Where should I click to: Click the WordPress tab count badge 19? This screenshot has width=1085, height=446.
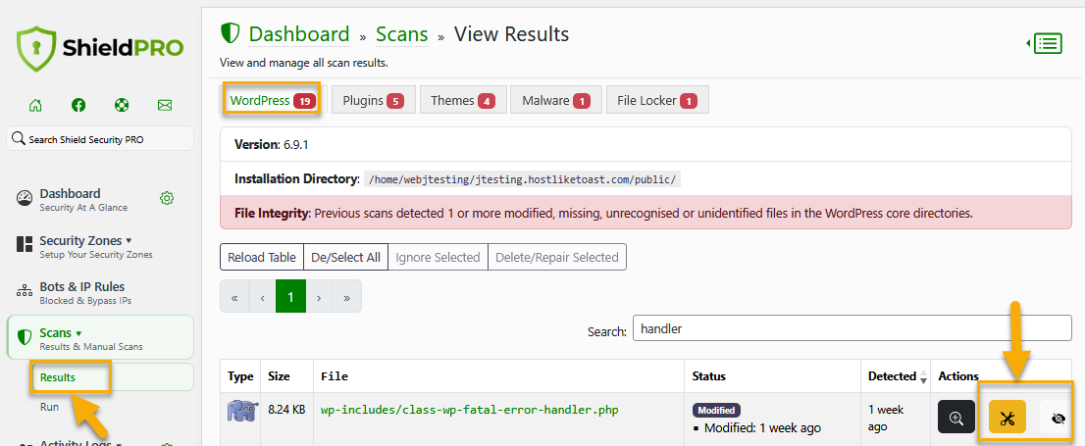point(304,101)
